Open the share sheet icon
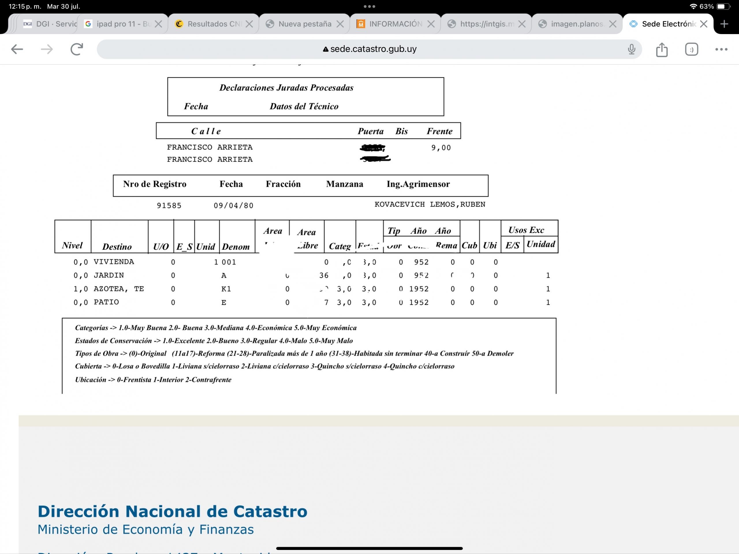The height and width of the screenshot is (554, 739). click(x=662, y=50)
